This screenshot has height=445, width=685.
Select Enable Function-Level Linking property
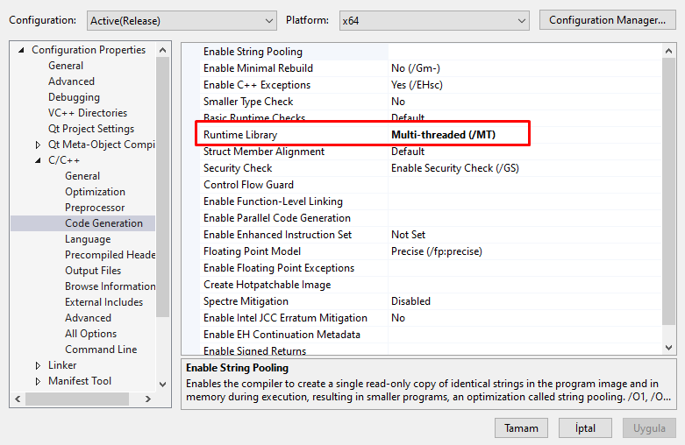(273, 201)
